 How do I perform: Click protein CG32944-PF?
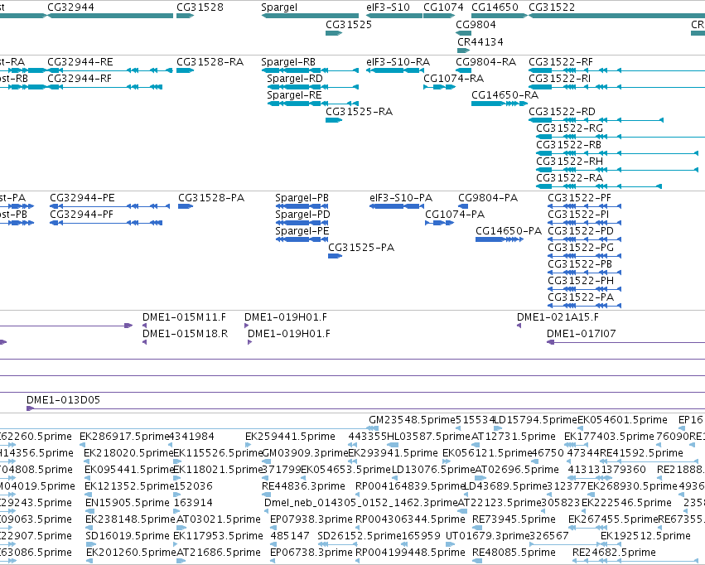[x=81, y=215]
